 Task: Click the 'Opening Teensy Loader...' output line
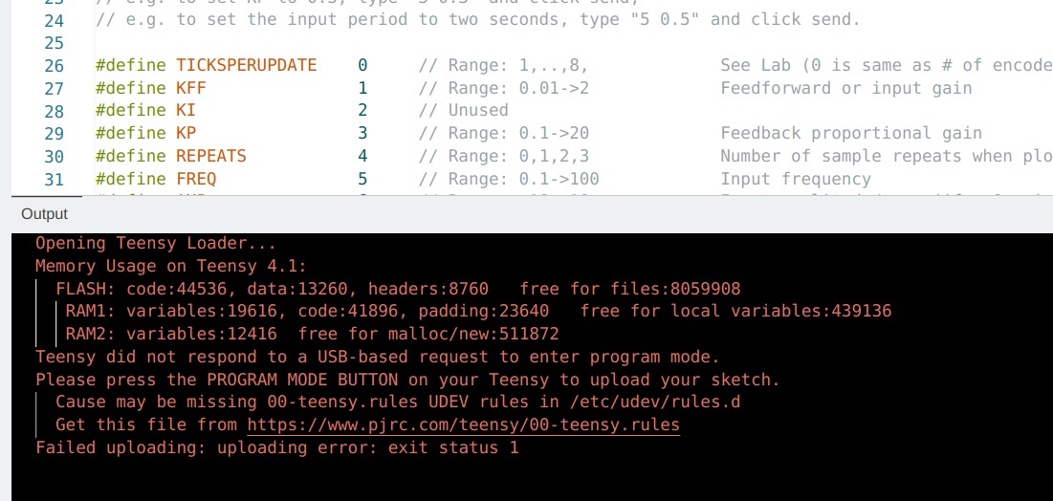pos(155,244)
